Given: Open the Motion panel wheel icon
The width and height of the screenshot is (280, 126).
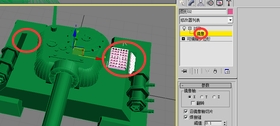Looking at the screenshot, I should (x=210, y=3).
